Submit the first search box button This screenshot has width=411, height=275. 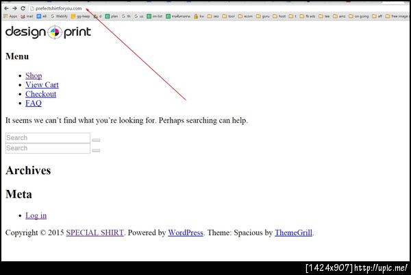(96, 140)
